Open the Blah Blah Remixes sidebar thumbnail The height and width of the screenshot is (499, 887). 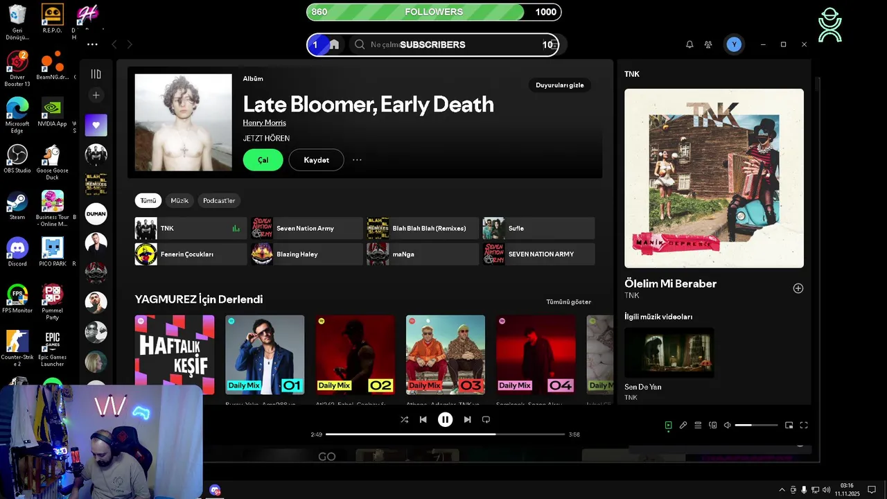96,184
